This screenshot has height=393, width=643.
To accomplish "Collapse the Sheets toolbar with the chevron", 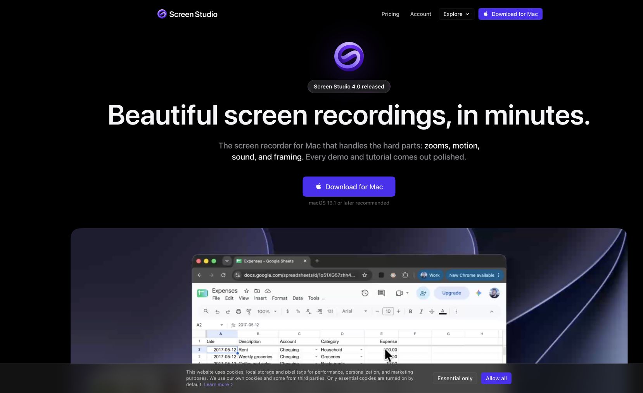I will pos(491,312).
